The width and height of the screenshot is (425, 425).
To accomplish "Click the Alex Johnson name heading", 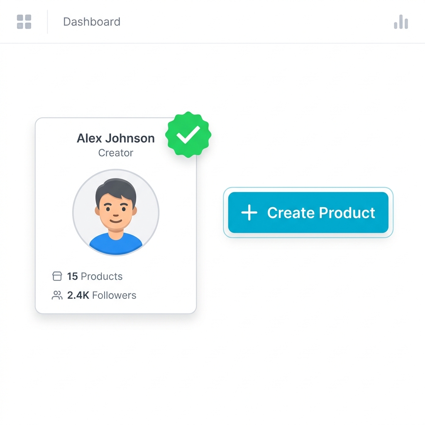I will [116, 138].
